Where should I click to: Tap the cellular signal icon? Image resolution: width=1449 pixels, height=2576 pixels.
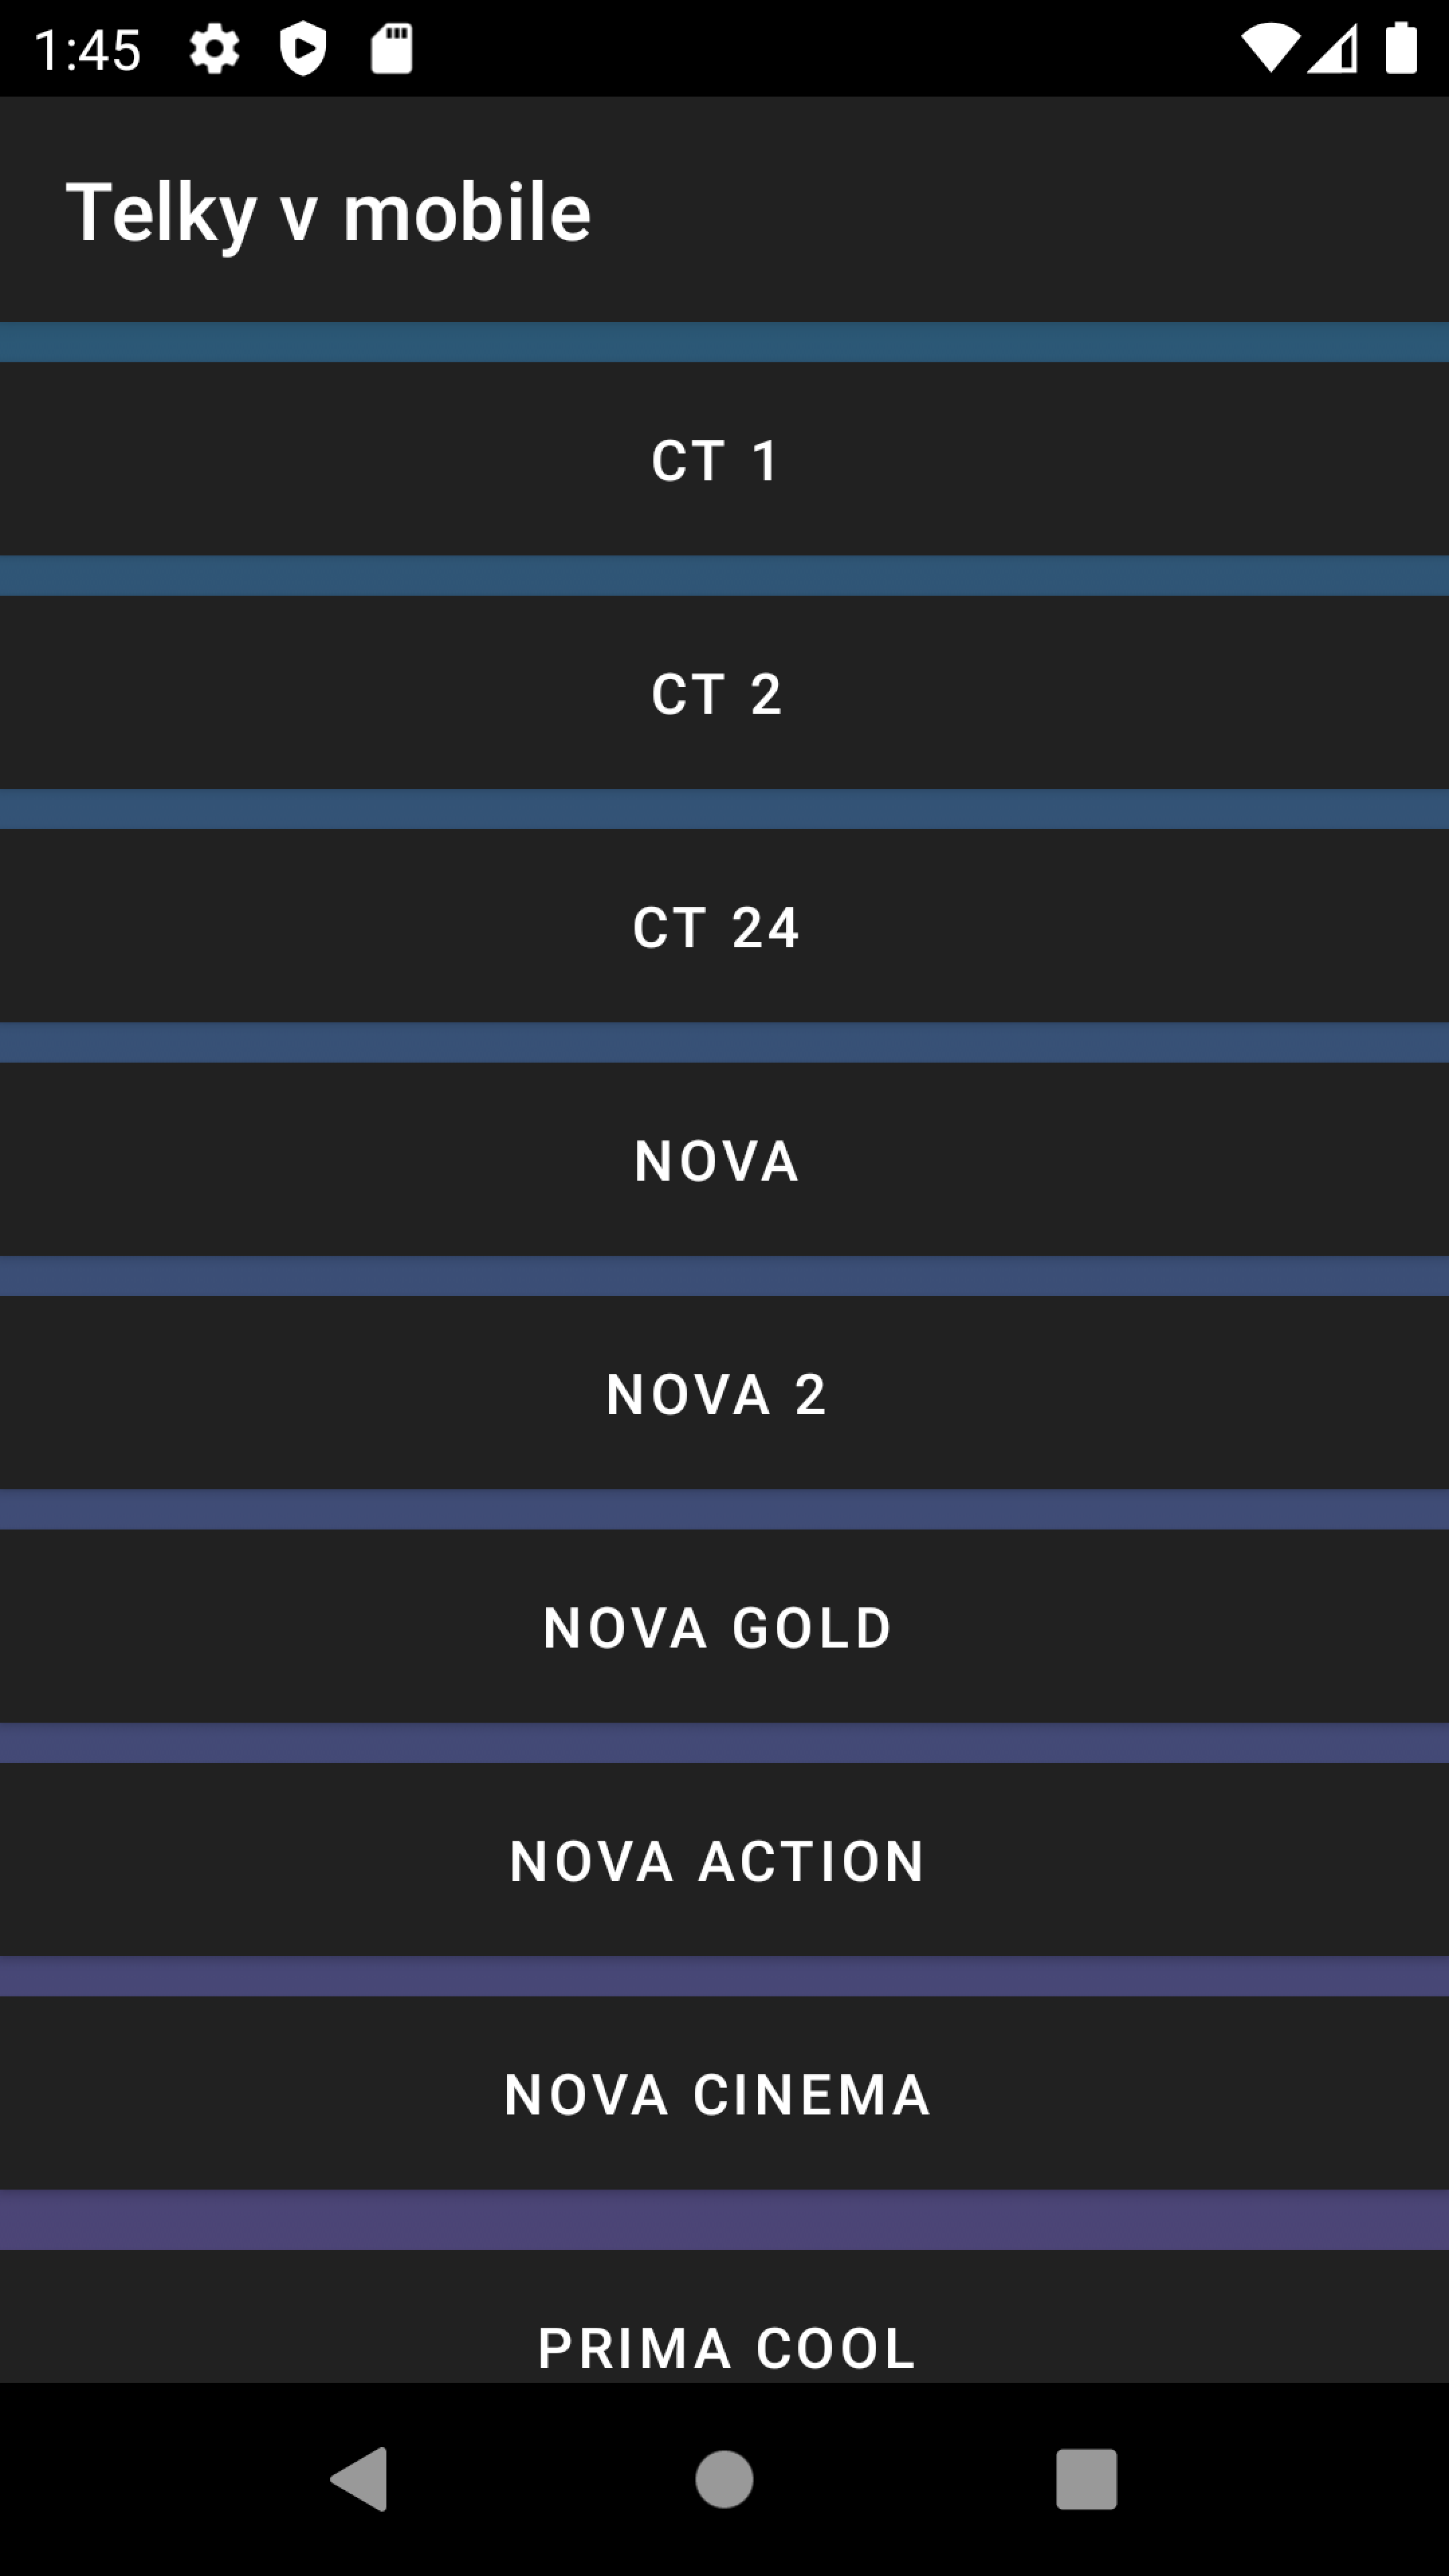point(1333,48)
